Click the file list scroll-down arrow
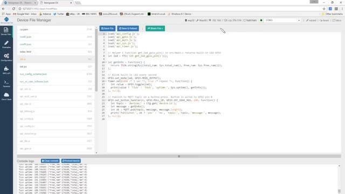The height and width of the screenshot is (194, 345). point(96,153)
